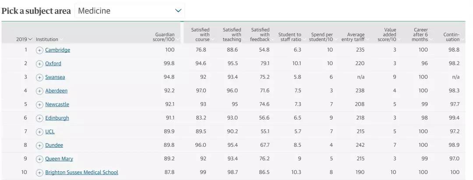Open the Queen Mary link
This screenshot has height=180, width=473.
[x=59, y=159]
